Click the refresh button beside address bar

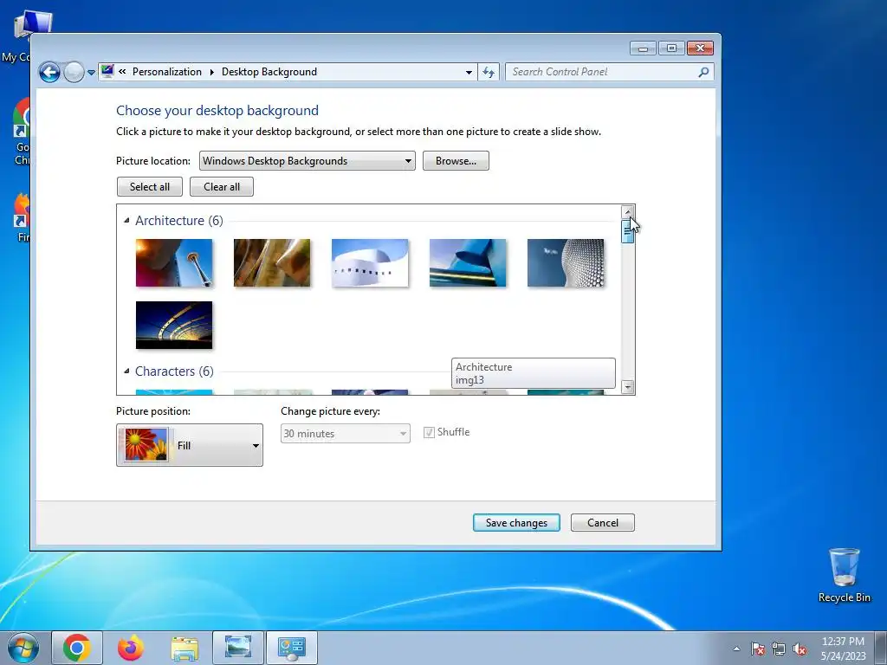[489, 73]
